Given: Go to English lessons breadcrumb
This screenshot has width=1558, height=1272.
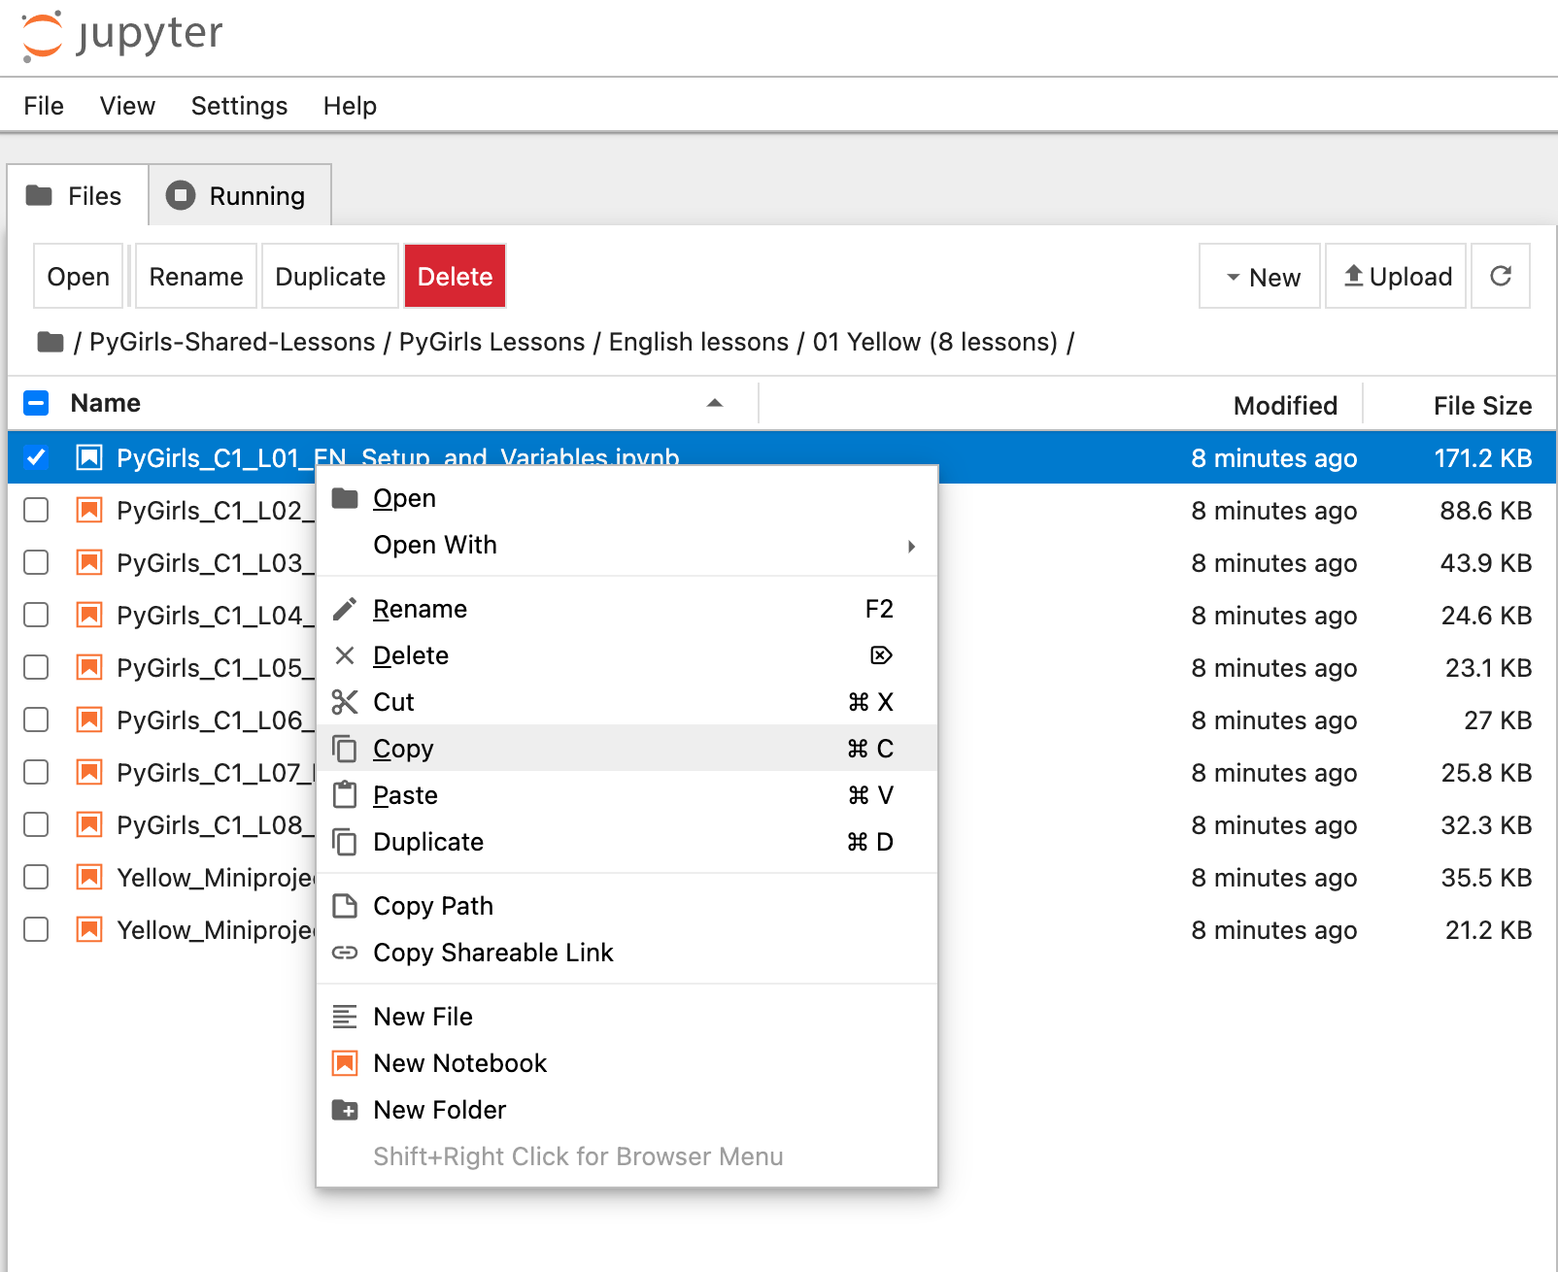Looking at the screenshot, I should click(x=698, y=342).
